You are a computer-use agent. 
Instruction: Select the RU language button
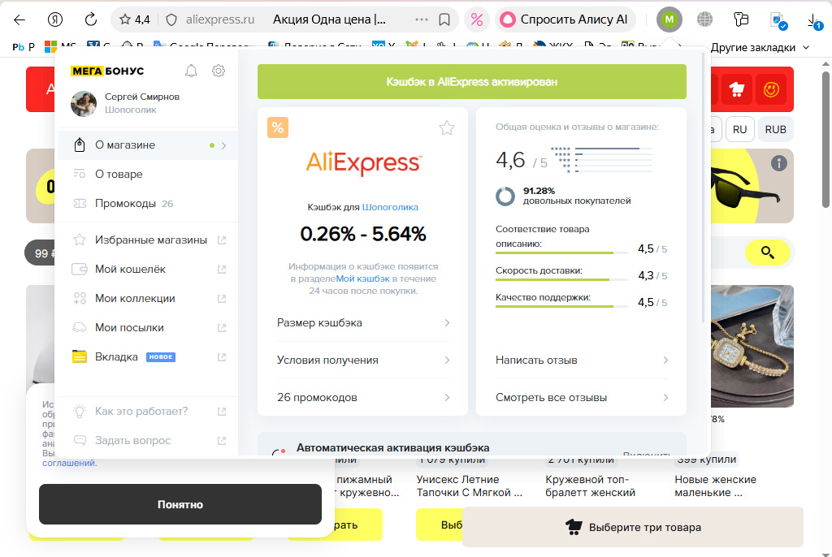click(x=739, y=129)
